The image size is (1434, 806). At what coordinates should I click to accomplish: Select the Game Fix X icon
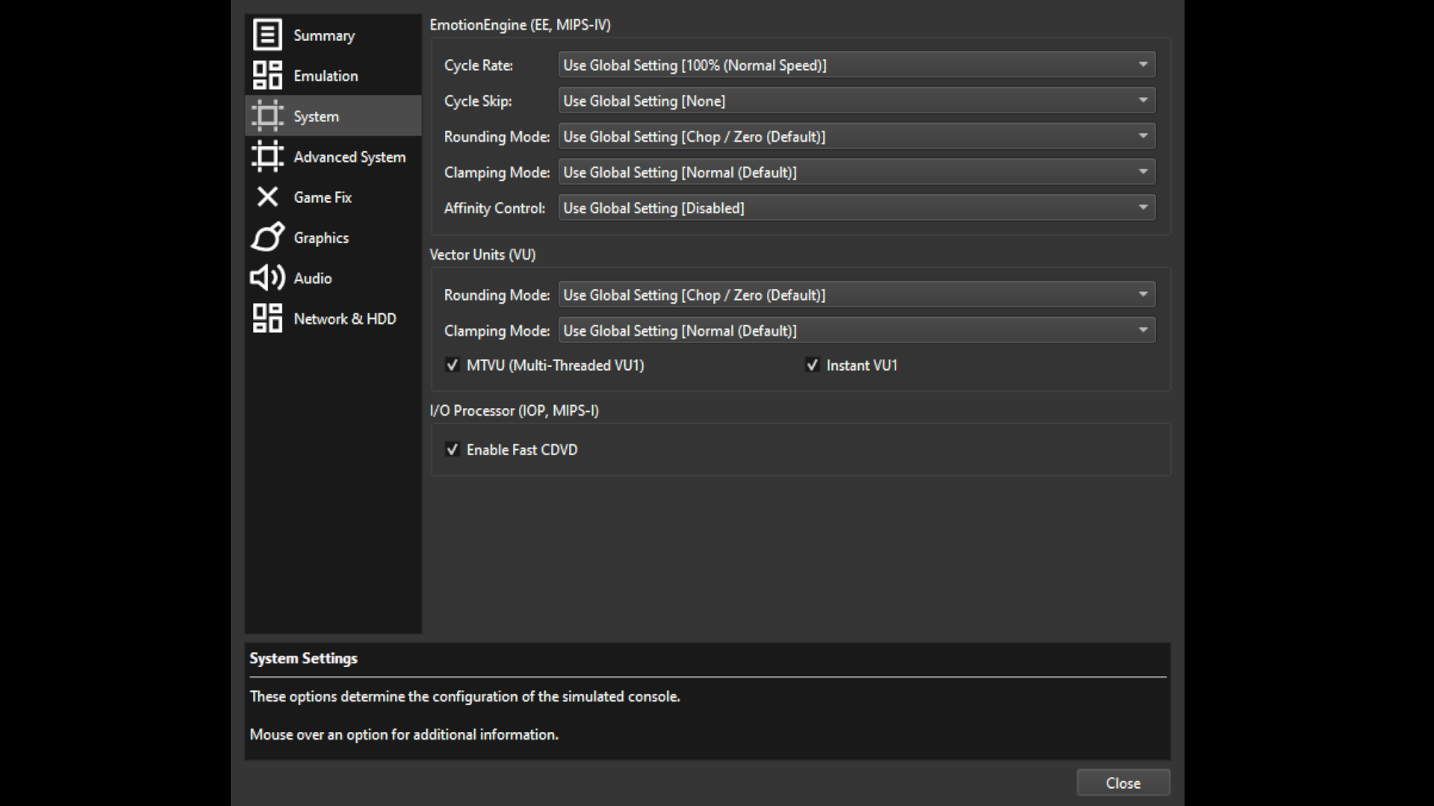(267, 197)
